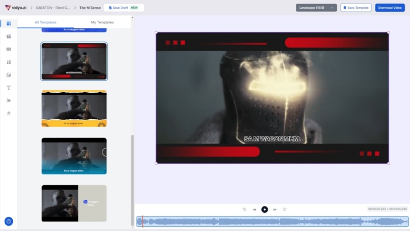Click The M Sense breadcrumb title
This screenshot has height=231, width=410.
90,8
